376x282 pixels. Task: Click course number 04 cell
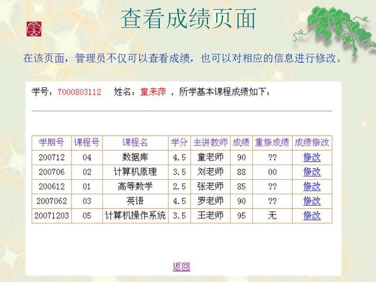click(x=87, y=157)
